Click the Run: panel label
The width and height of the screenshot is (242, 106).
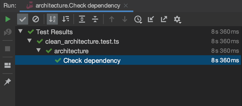(x=10, y=6)
